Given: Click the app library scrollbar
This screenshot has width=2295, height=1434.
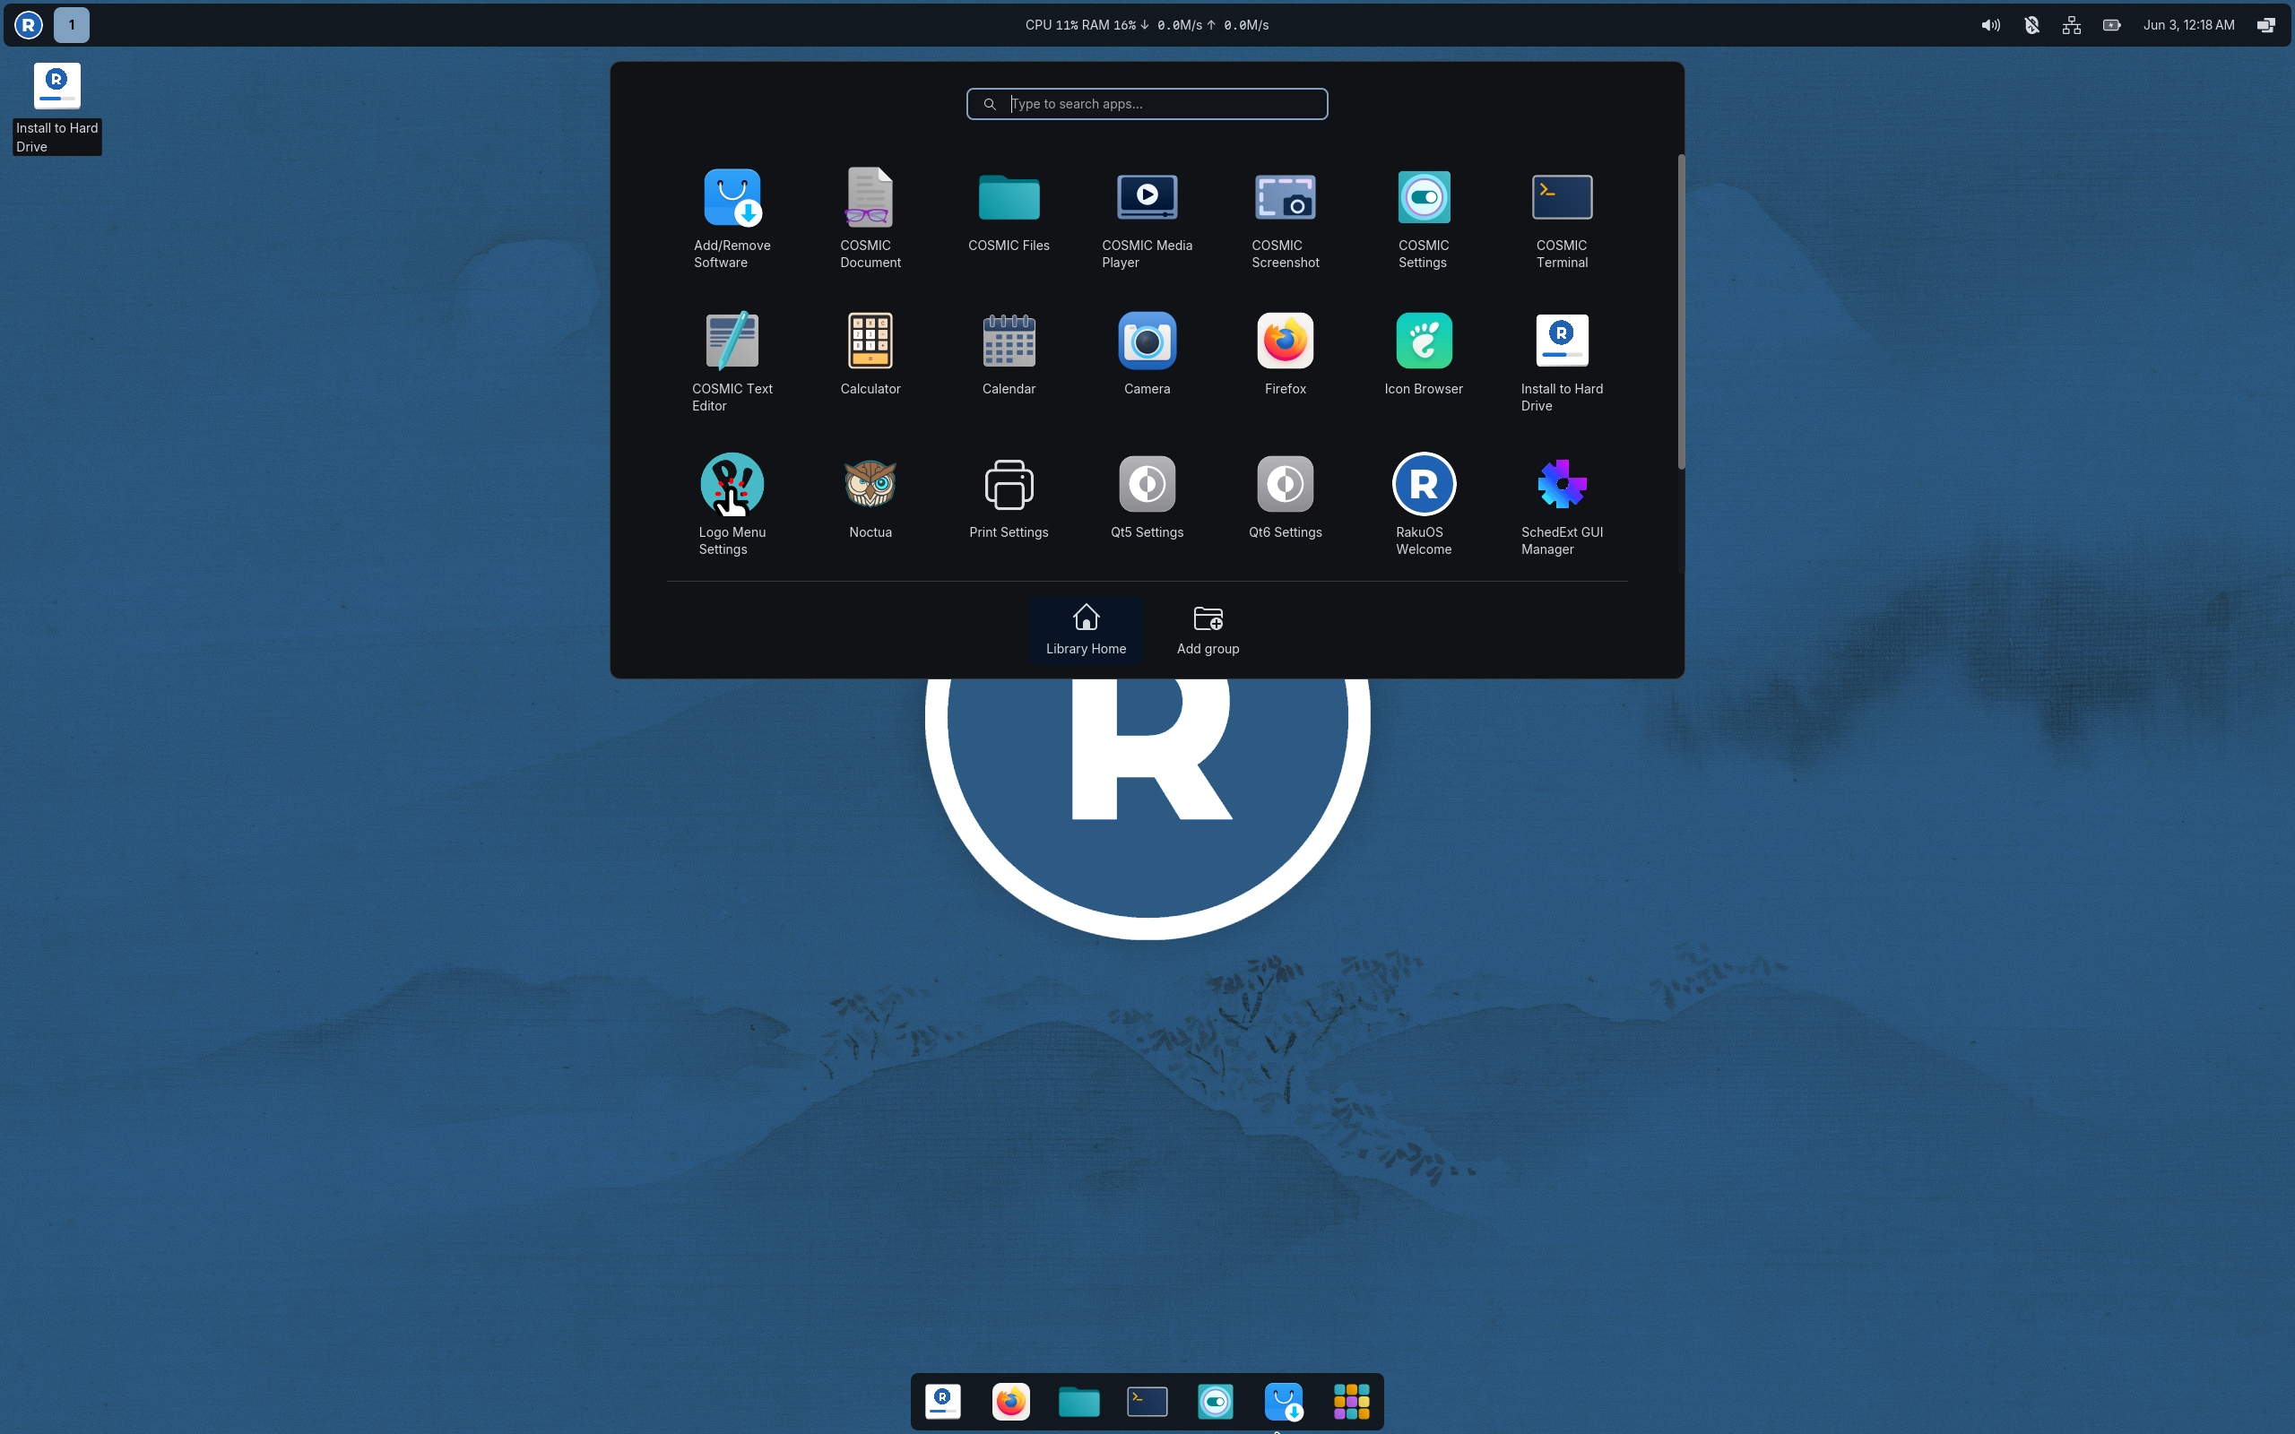Looking at the screenshot, I should [x=1681, y=311].
